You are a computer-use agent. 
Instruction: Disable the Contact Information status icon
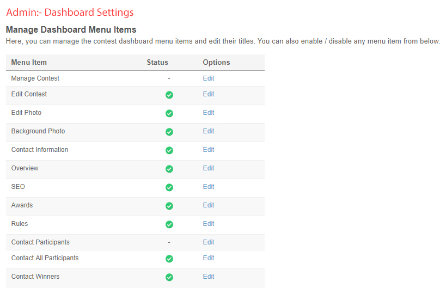point(169,150)
